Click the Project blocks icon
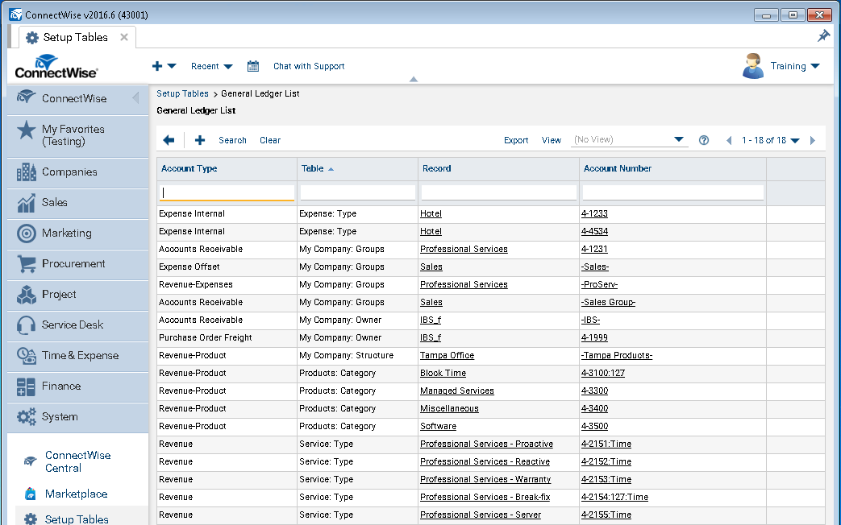Image resolution: width=841 pixels, height=525 pixels. (26, 294)
